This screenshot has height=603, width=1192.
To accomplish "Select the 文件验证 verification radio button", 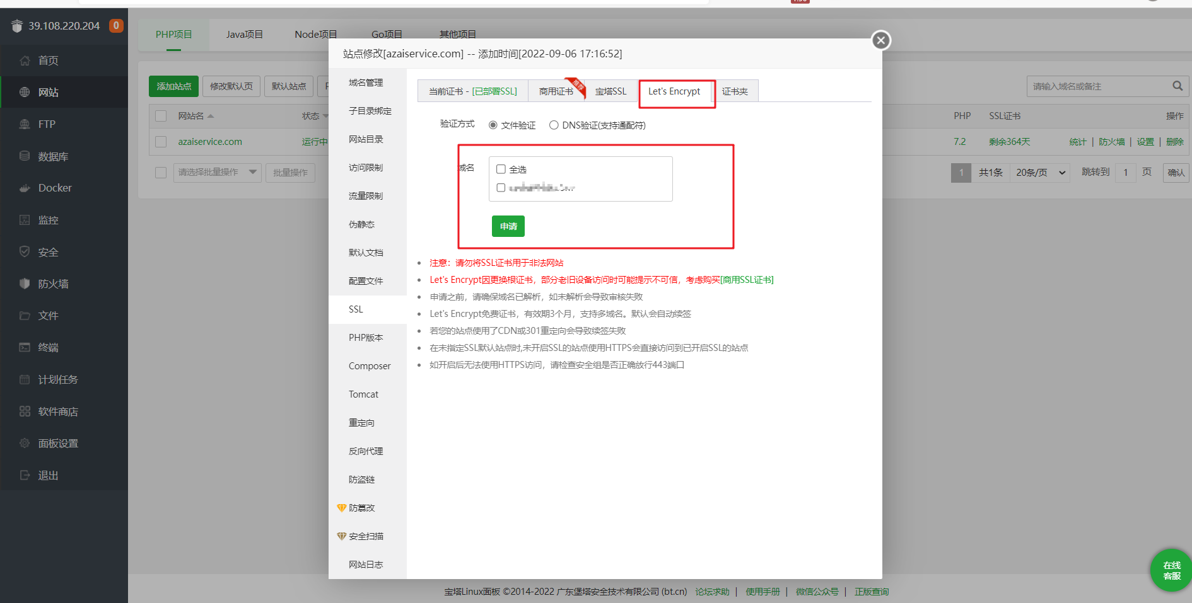I will (x=493, y=125).
